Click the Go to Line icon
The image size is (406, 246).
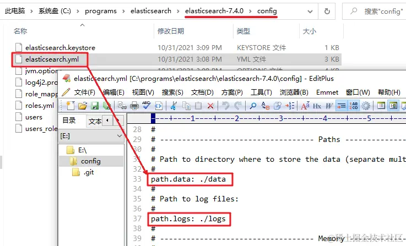pyautogui.click(x=290, y=106)
